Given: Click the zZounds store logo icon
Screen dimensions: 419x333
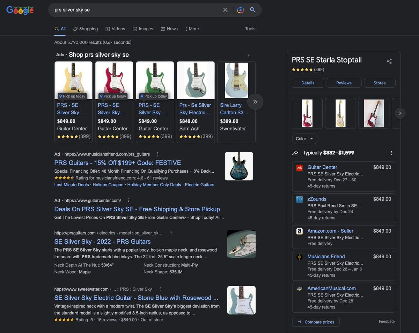Looking at the screenshot, I should tap(299, 200).
